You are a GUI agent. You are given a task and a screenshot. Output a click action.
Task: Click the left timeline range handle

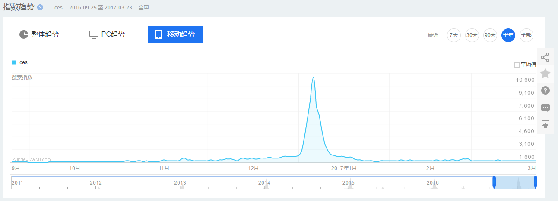coord(494,182)
